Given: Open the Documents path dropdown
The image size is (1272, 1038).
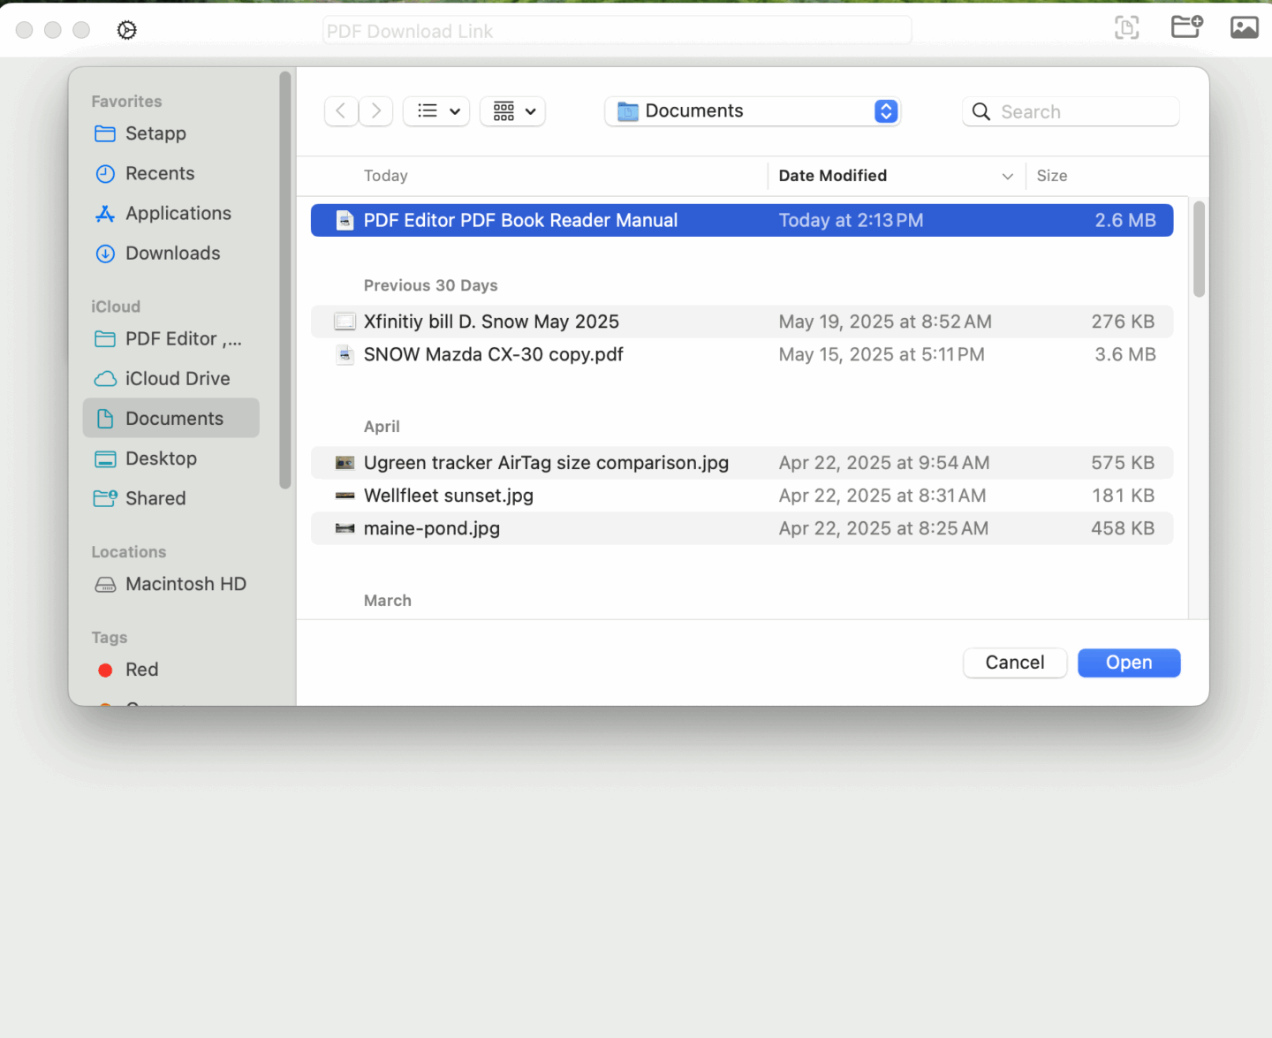Looking at the screenshot, I should point(884,110).
